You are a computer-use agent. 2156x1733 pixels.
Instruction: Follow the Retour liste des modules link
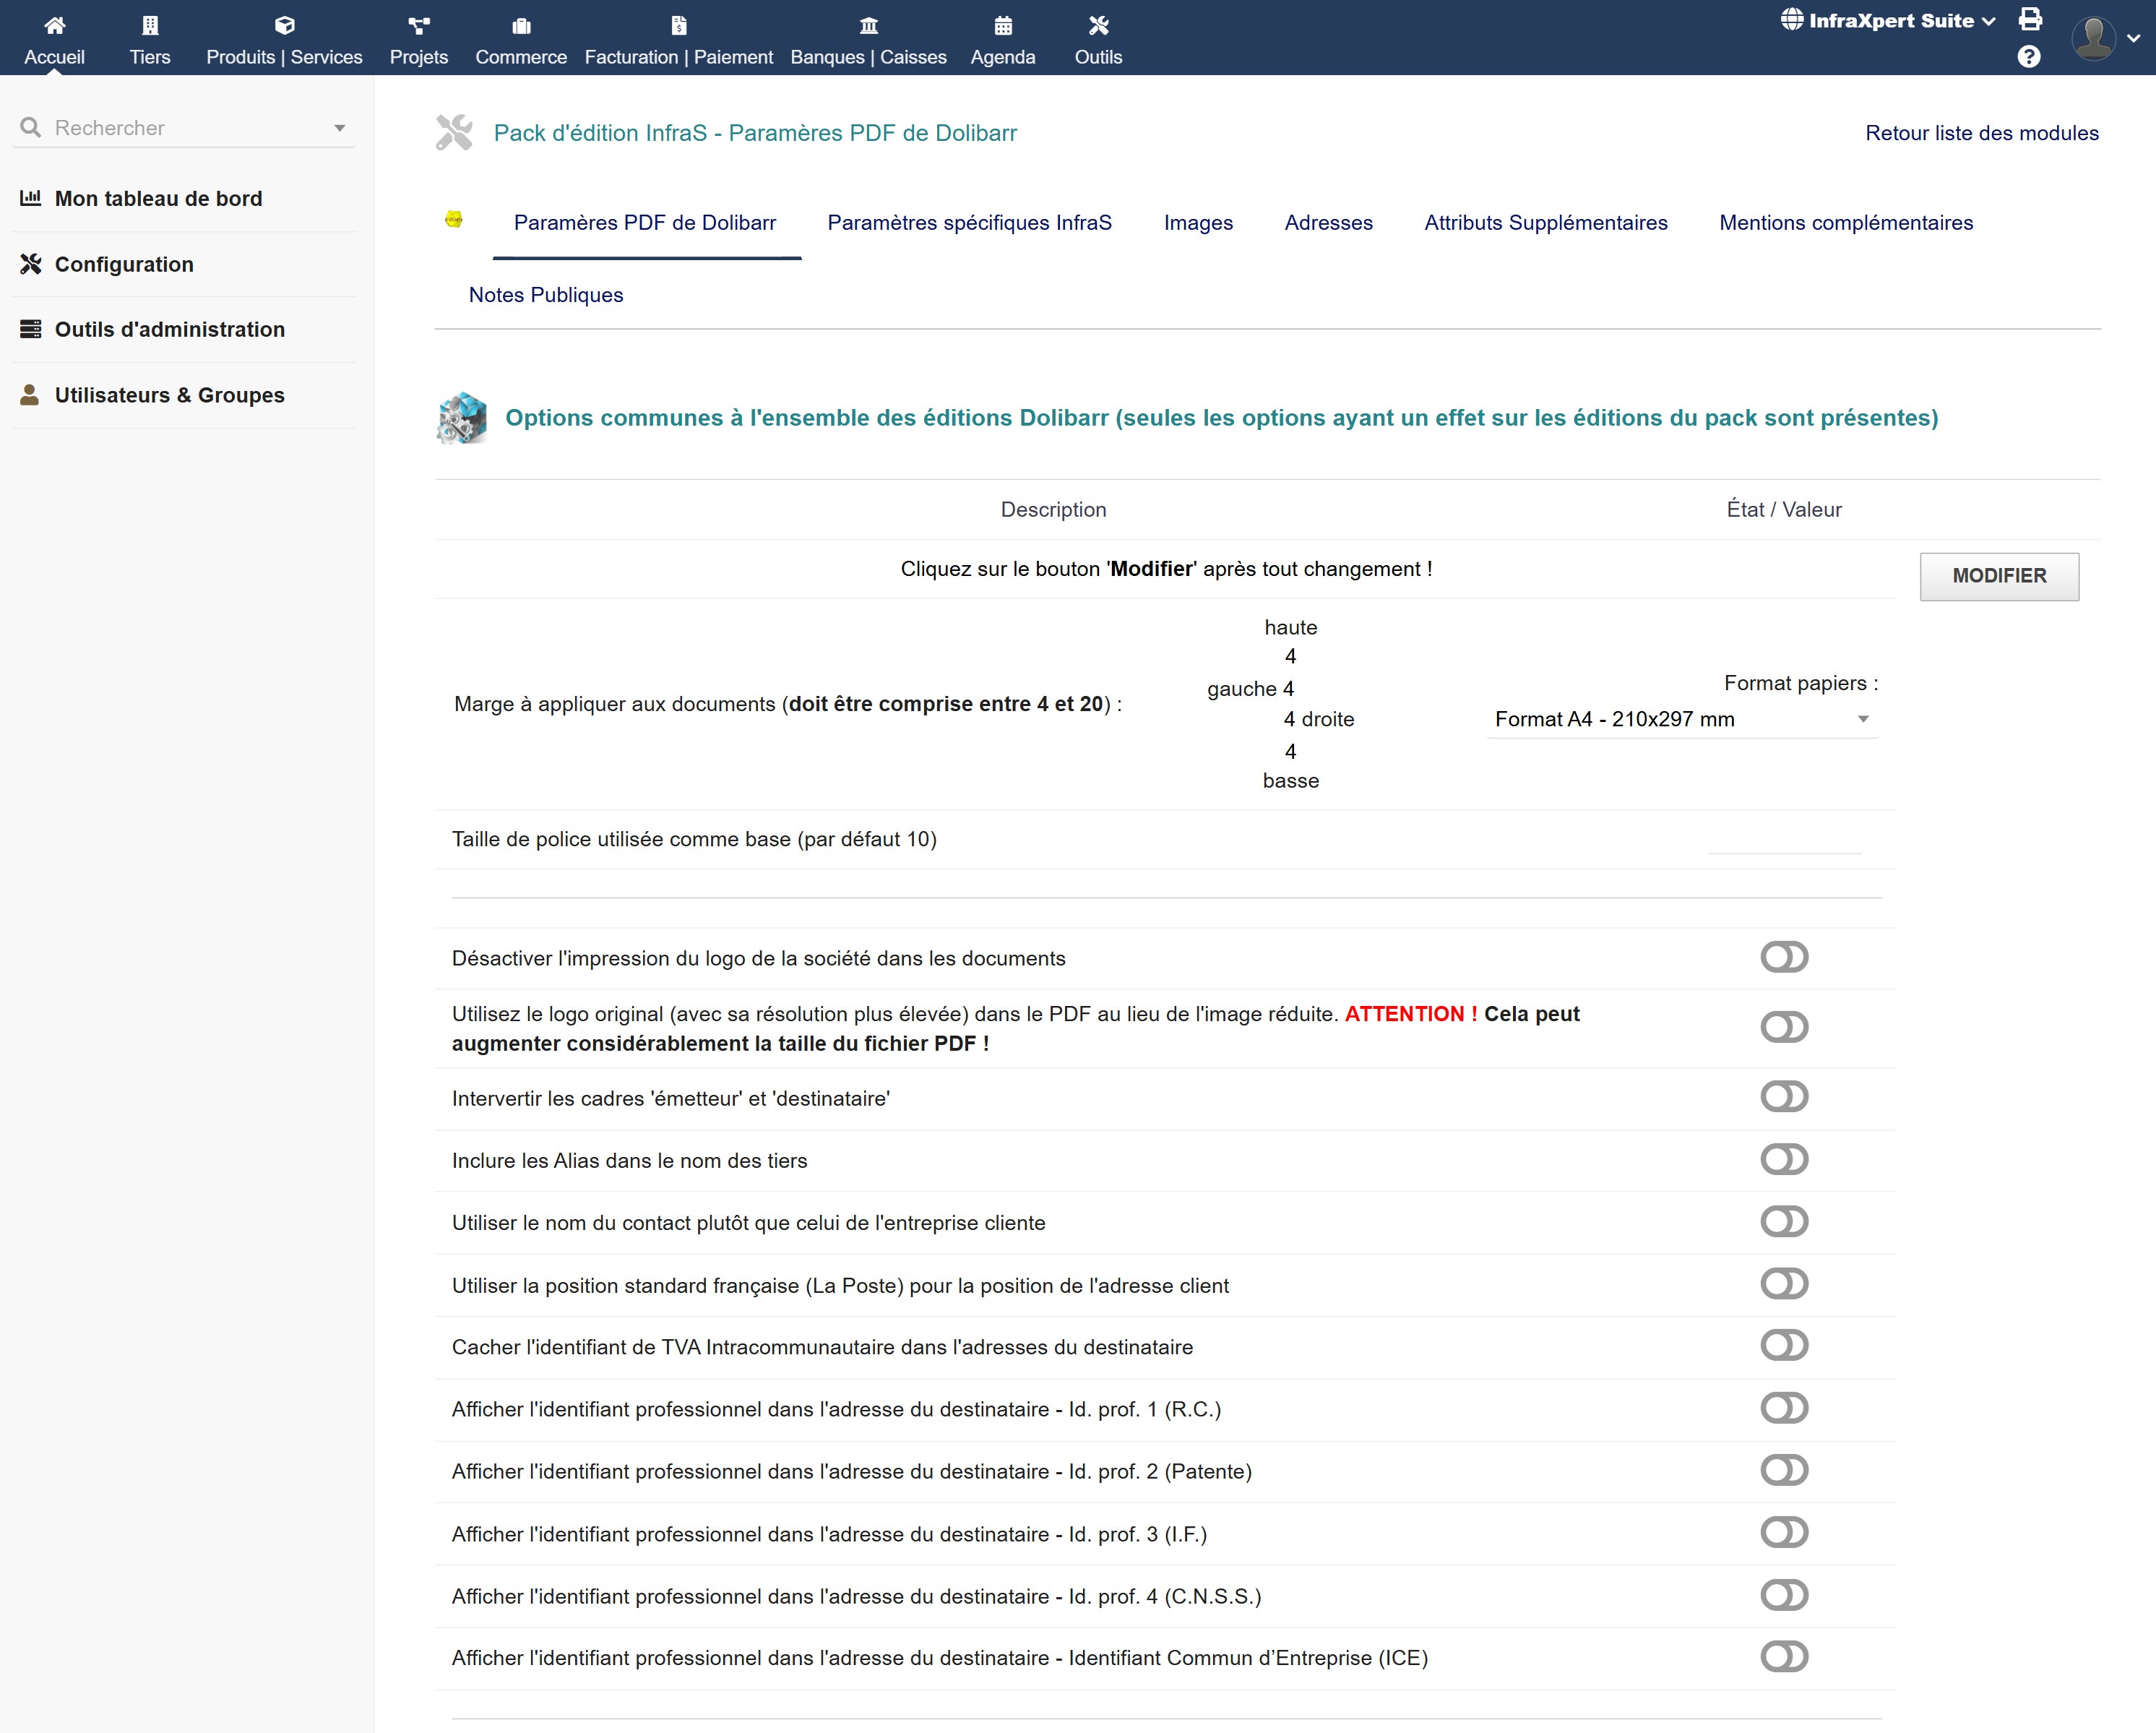1981,133
